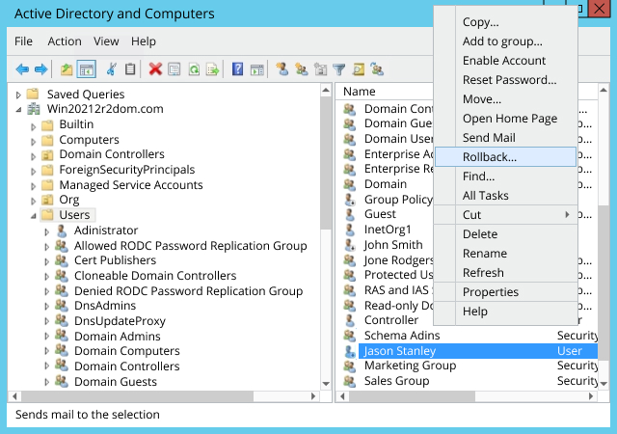This screenshot has height=434, width=617.
Task: Select Adinistrator in the Users tree
Action: click(x=106, y=231)
